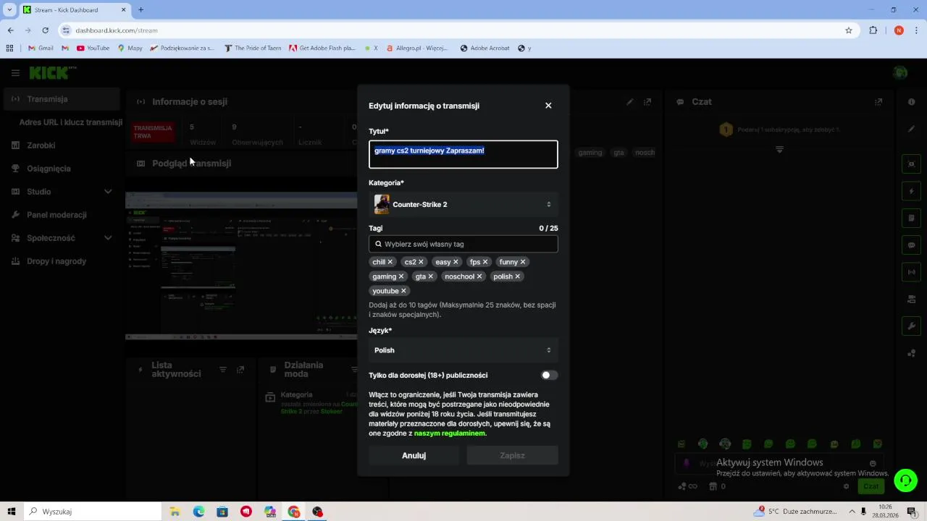
Task: Remove the gta tag
Action: (x=430, y=276)
